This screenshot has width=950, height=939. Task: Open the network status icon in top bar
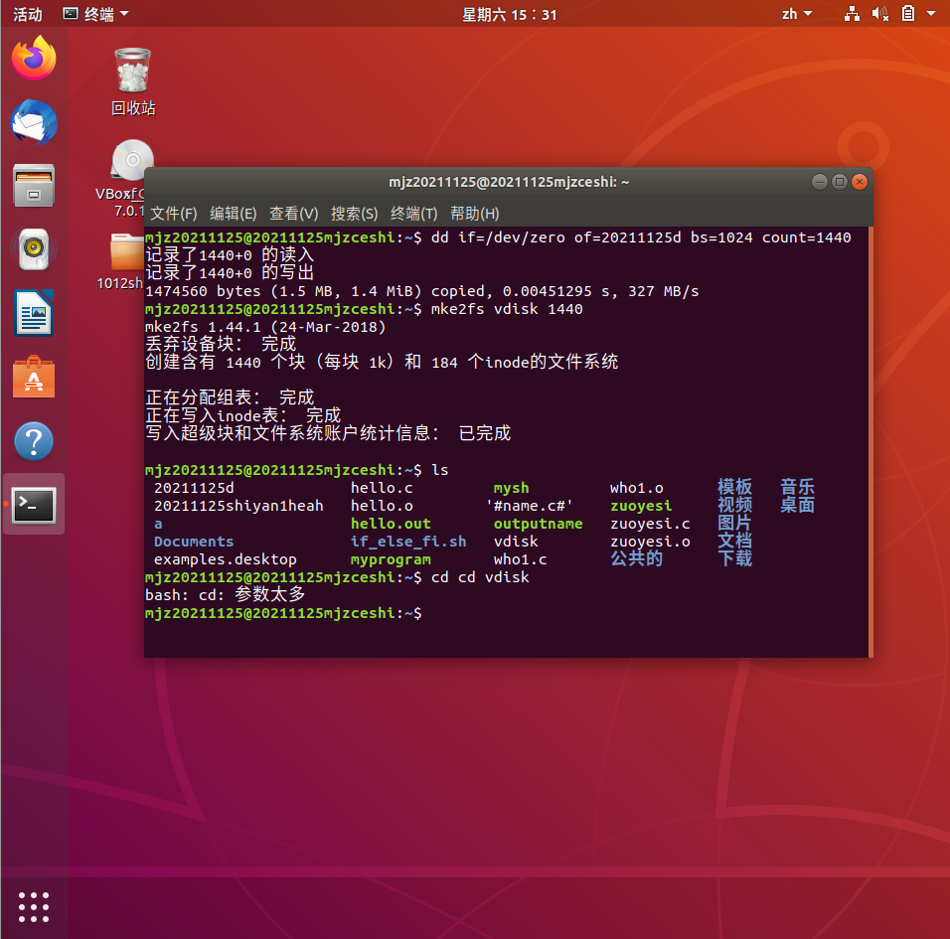[x=852, y=14]
